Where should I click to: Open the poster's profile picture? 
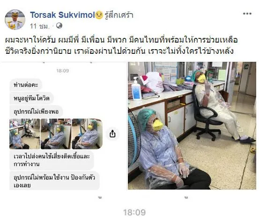click(15, 20)
